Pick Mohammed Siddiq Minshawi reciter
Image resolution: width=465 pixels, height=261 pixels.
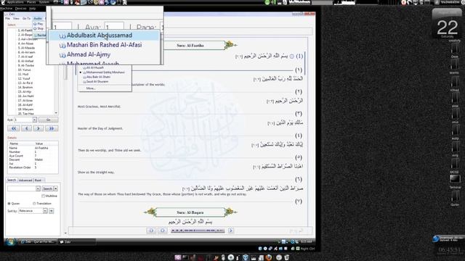click(105, 72)
